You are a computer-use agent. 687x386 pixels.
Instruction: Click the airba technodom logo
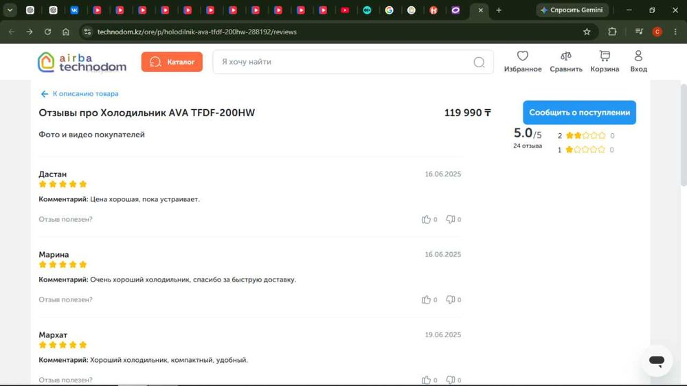[x=82, y=63]
